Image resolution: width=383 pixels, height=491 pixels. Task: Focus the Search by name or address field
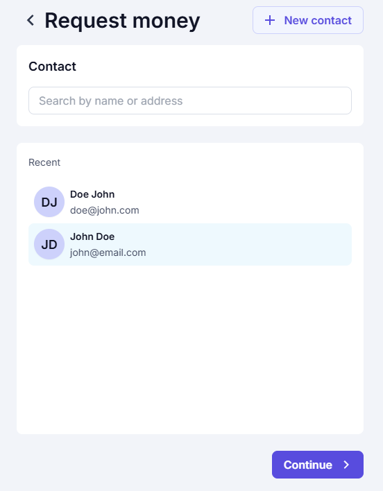pos(190,101)
